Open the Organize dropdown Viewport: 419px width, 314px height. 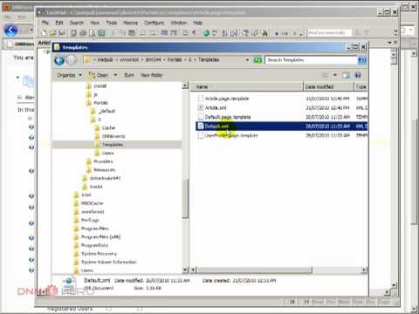pyautogui.click(x=69, y=75)
